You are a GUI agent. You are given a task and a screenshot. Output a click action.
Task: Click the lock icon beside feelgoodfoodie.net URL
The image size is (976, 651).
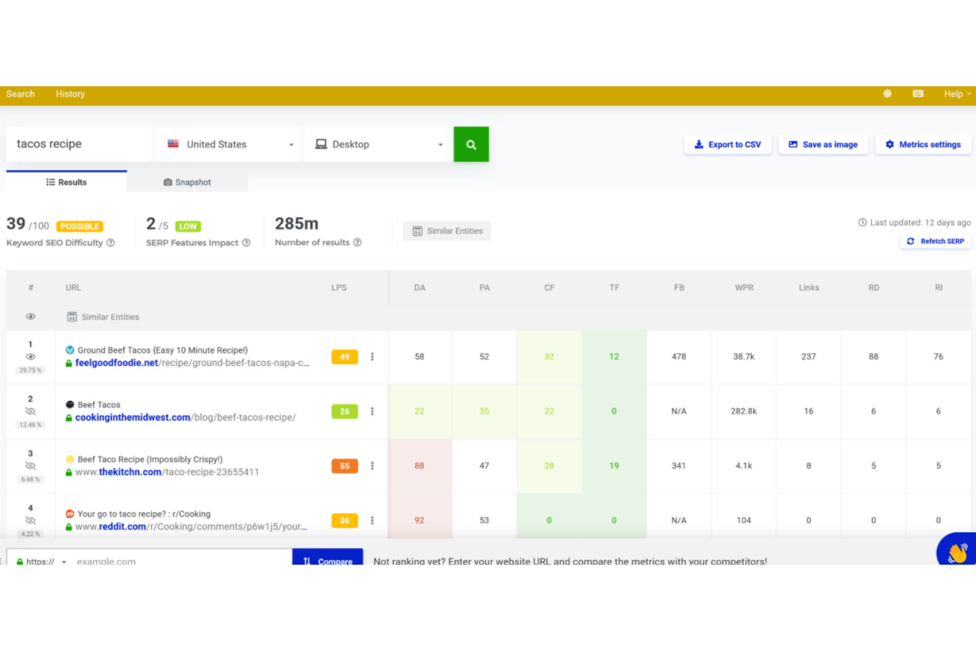(69, 363)
